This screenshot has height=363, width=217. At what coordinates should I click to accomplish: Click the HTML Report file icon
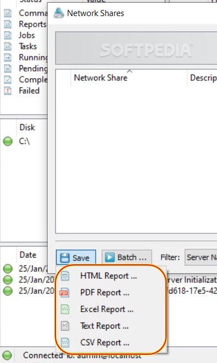click(x=65, y=276)
